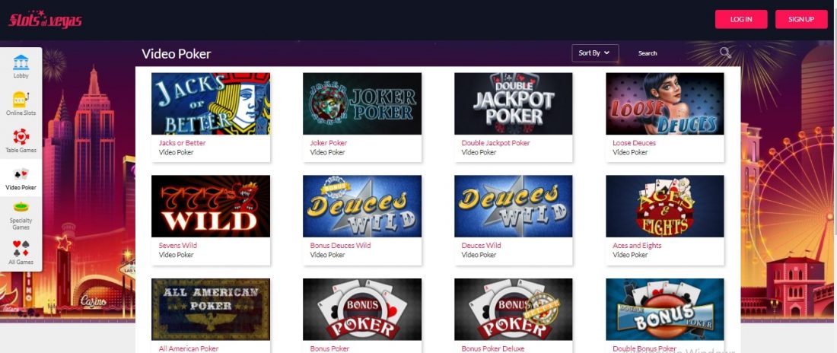
Task: Click the Aces and Eights title link
Action: click(637, 246)
